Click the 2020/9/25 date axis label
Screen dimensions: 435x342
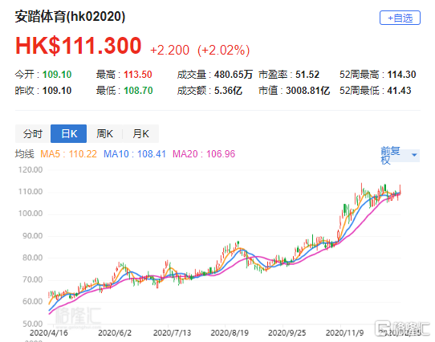[287, 332]
